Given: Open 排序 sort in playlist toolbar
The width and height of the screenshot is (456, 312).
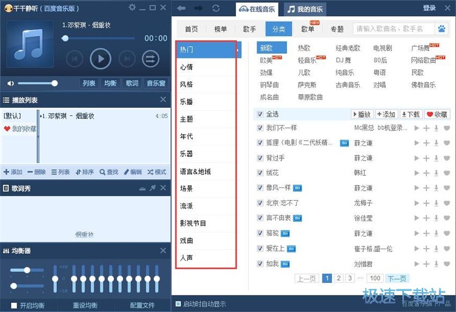Looking at the screenshot, I should [x=84, y=172].
